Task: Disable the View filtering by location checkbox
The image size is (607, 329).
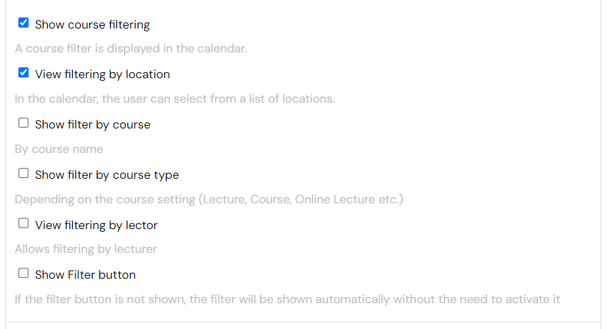Action: click(24, 73)
